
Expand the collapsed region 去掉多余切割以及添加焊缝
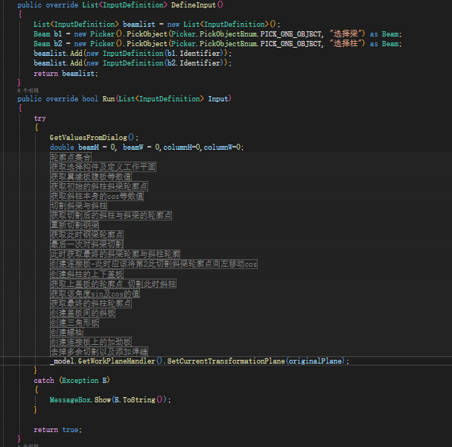(99, 352)
